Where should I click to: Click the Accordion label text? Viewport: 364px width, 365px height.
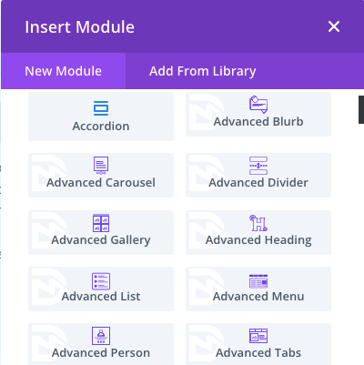101,127
